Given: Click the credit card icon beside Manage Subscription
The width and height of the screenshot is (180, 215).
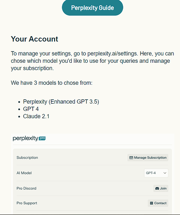Looking at the screenshot, I should tap(131, 158).
